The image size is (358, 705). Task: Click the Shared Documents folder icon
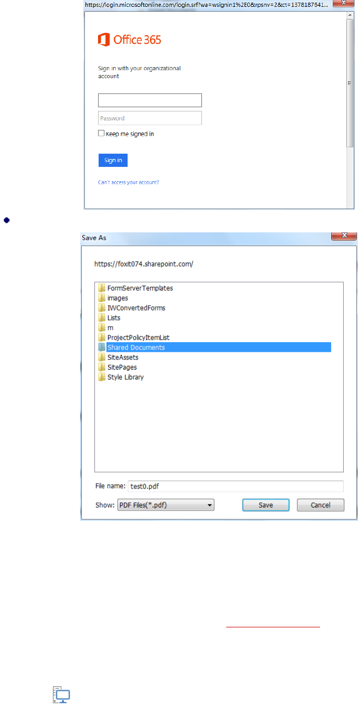tap(102, 347)
